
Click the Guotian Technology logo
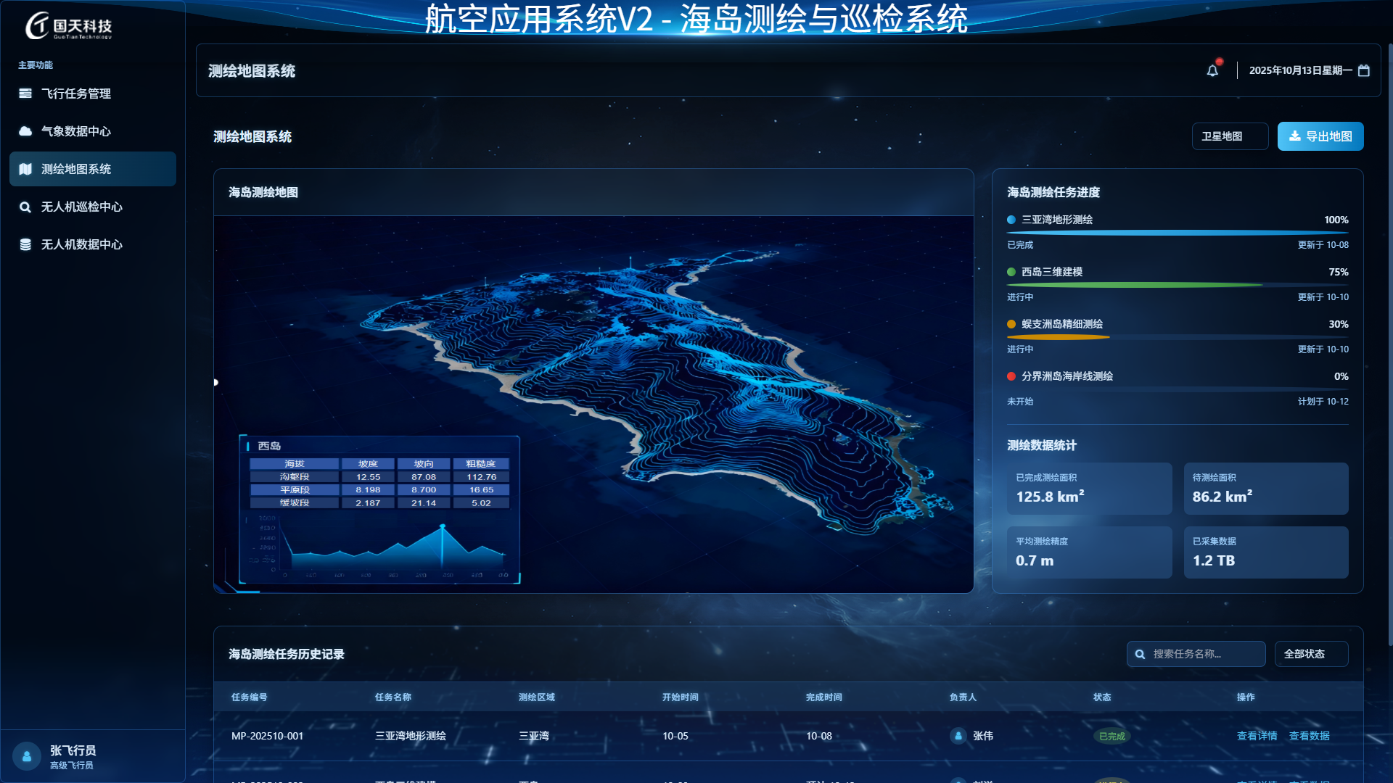coord(69,26)
